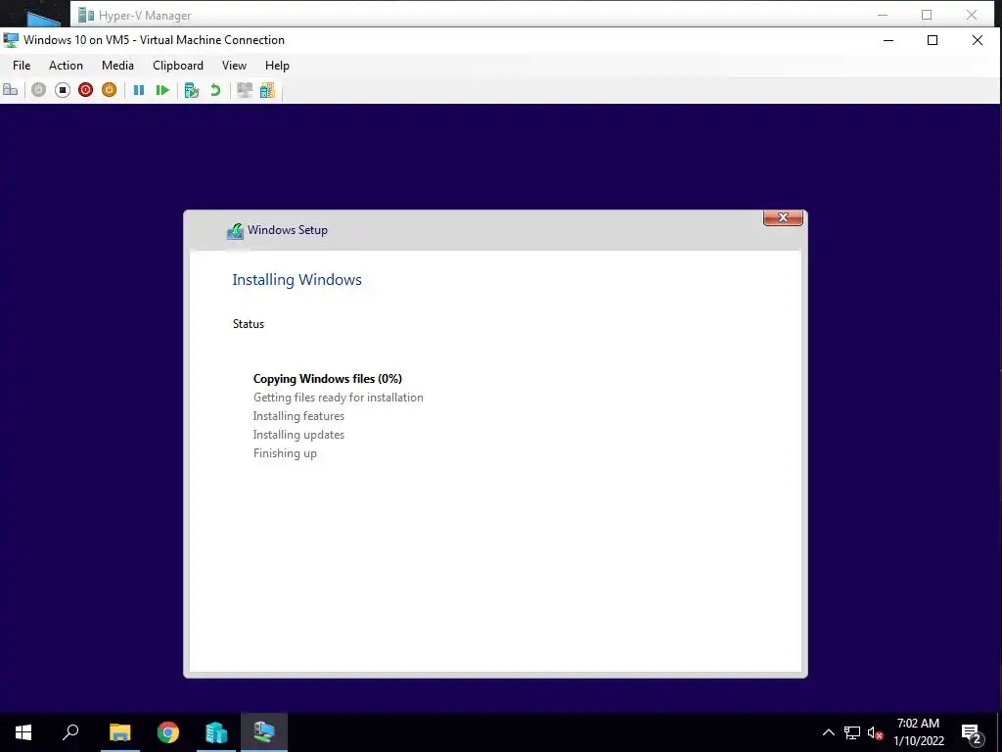Close the Windows Setup dialog
The image size is (1002, 752).
click(x=783, y=217)
